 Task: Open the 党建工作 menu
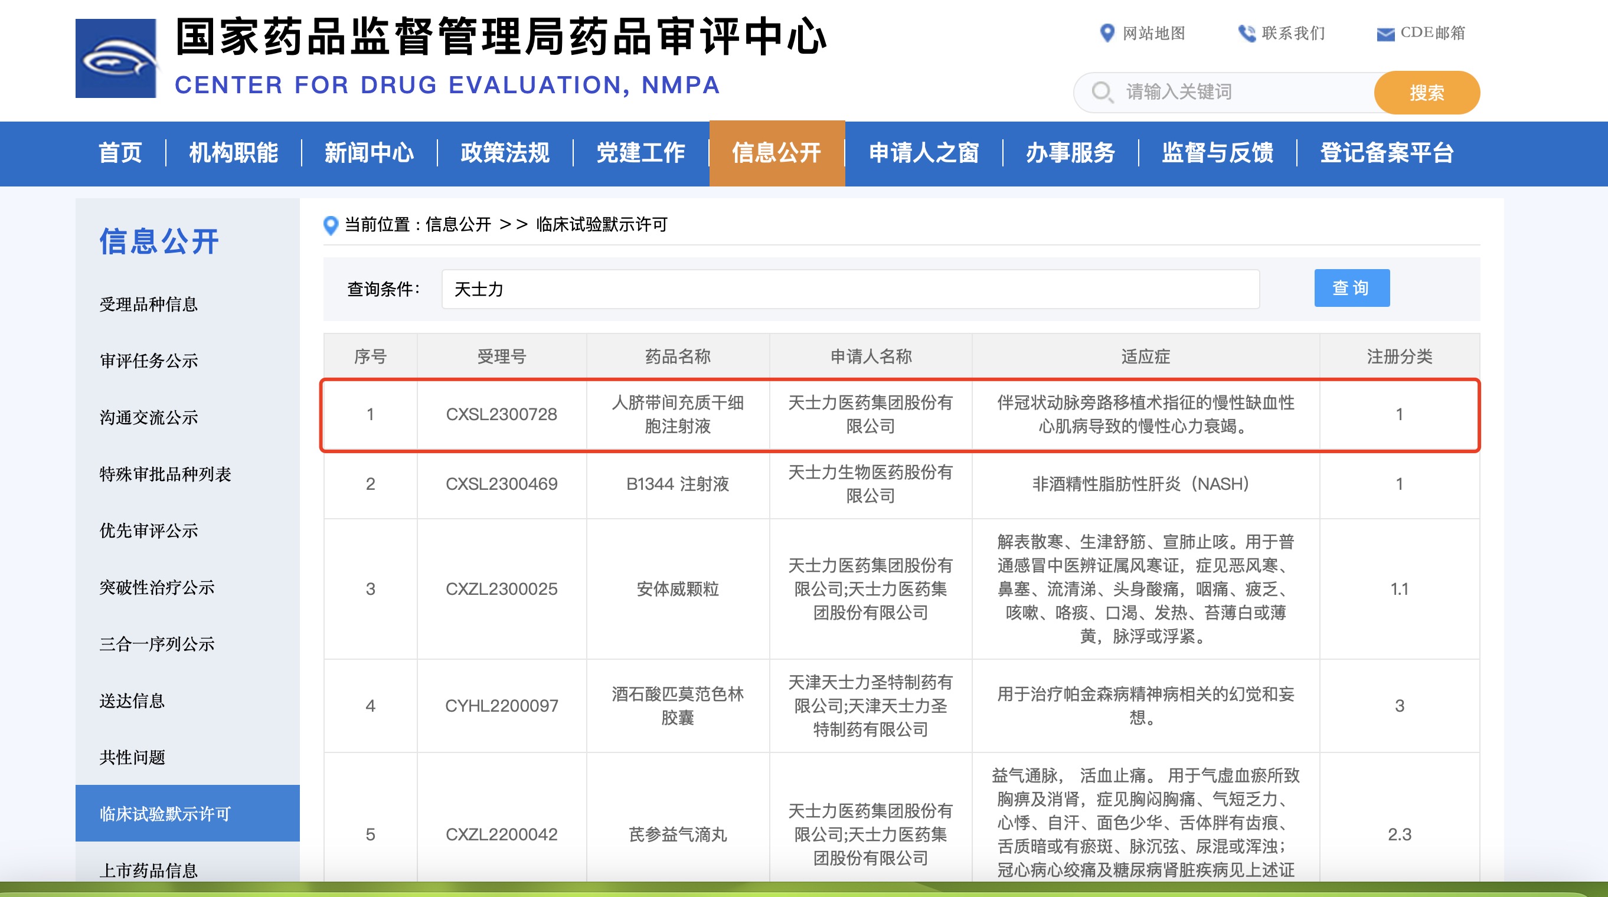pyautogui.click(x=640, y=153)
